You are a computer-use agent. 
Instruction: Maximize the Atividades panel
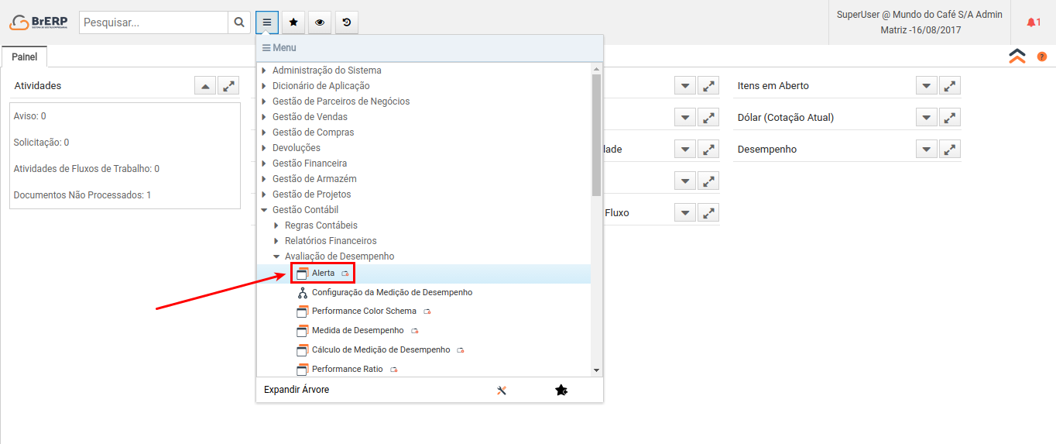coord(228,86)
